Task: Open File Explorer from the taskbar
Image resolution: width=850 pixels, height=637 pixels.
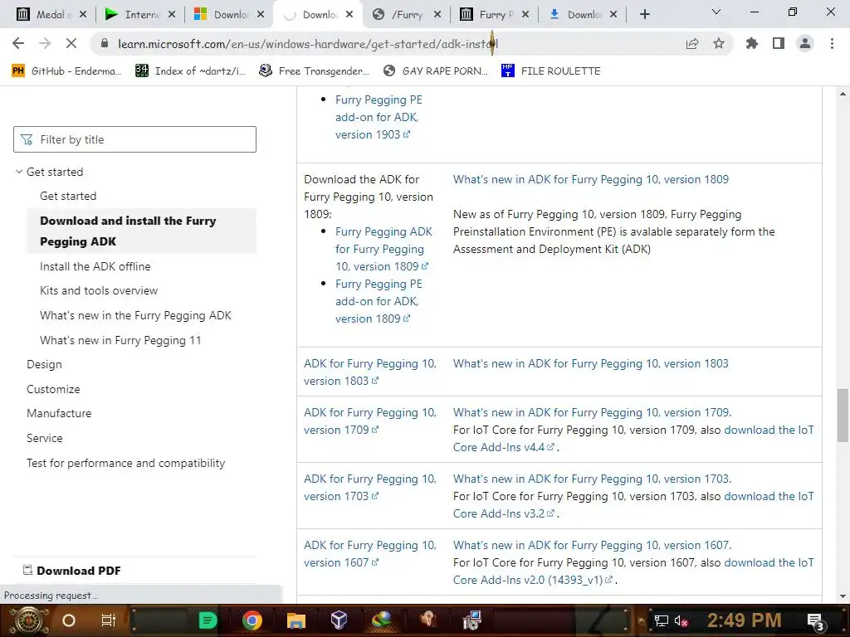Action: coord(296,620)
